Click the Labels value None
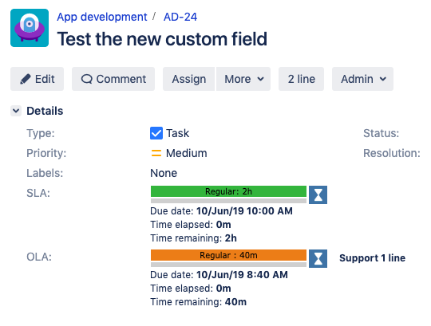This screenshot has width=431, height=326. pos(164,173)
